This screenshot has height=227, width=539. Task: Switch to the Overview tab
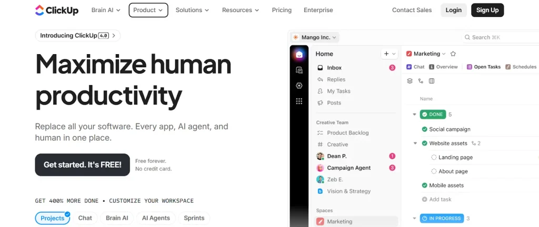point(443,67)
